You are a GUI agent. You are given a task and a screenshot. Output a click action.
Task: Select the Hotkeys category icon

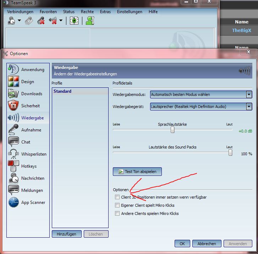tap(13, 166)
